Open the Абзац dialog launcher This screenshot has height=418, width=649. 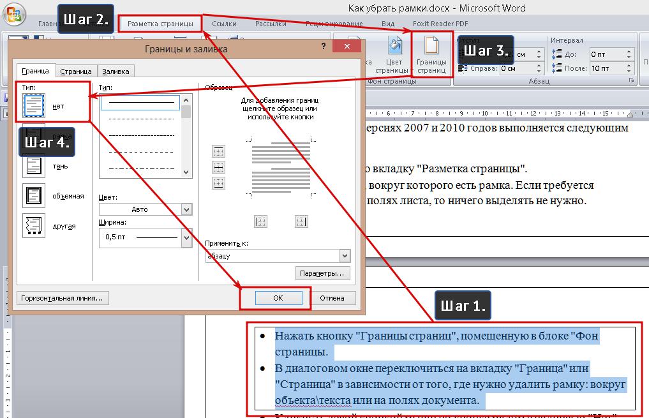coord(631,80)
